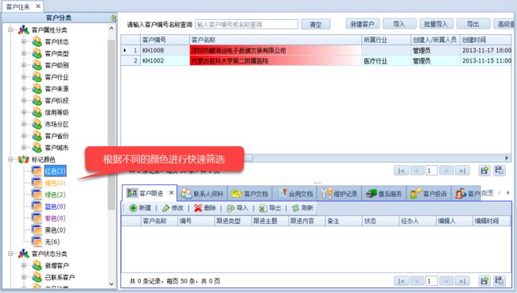This screenshot has width=517, height=293.
Task: Click the green plus 新建 icon
Action: click(133, 208)
